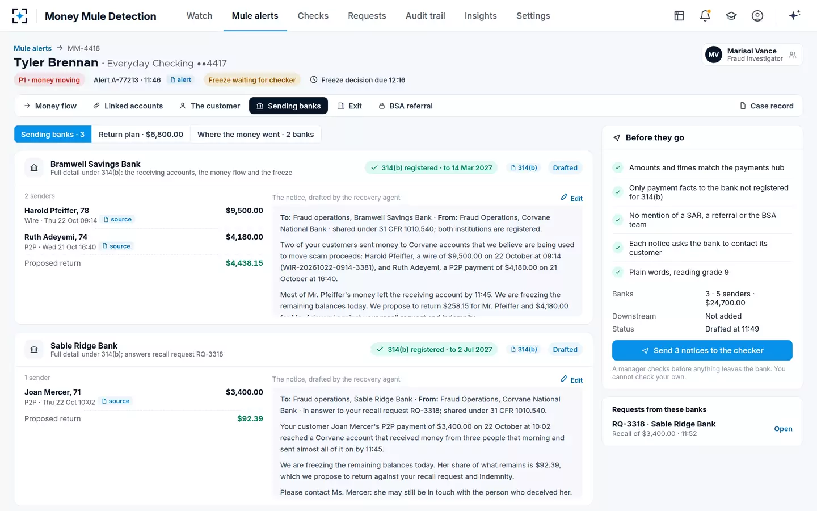Image resolution: width=817 pixels, height=511 pixels.
Task: Toggle 'Plain words, reading grade 9' check
Action: tap(618, 272)
